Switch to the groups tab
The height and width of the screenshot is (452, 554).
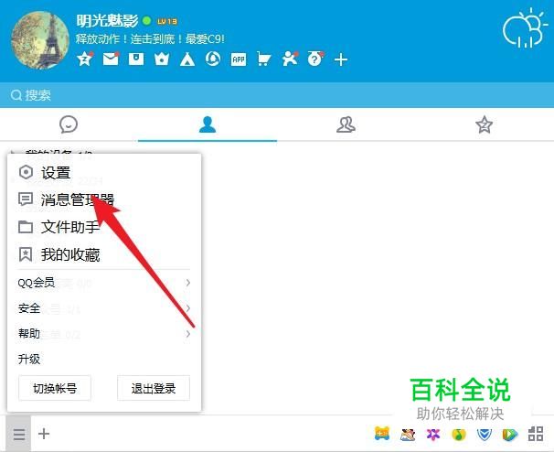pyautogui.click(x=346, y=124)
